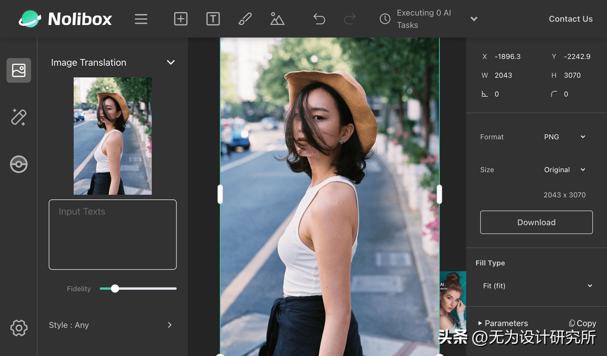607x356 pixels.
Task: Open the Format PNG dropdown
Action: 565,137
